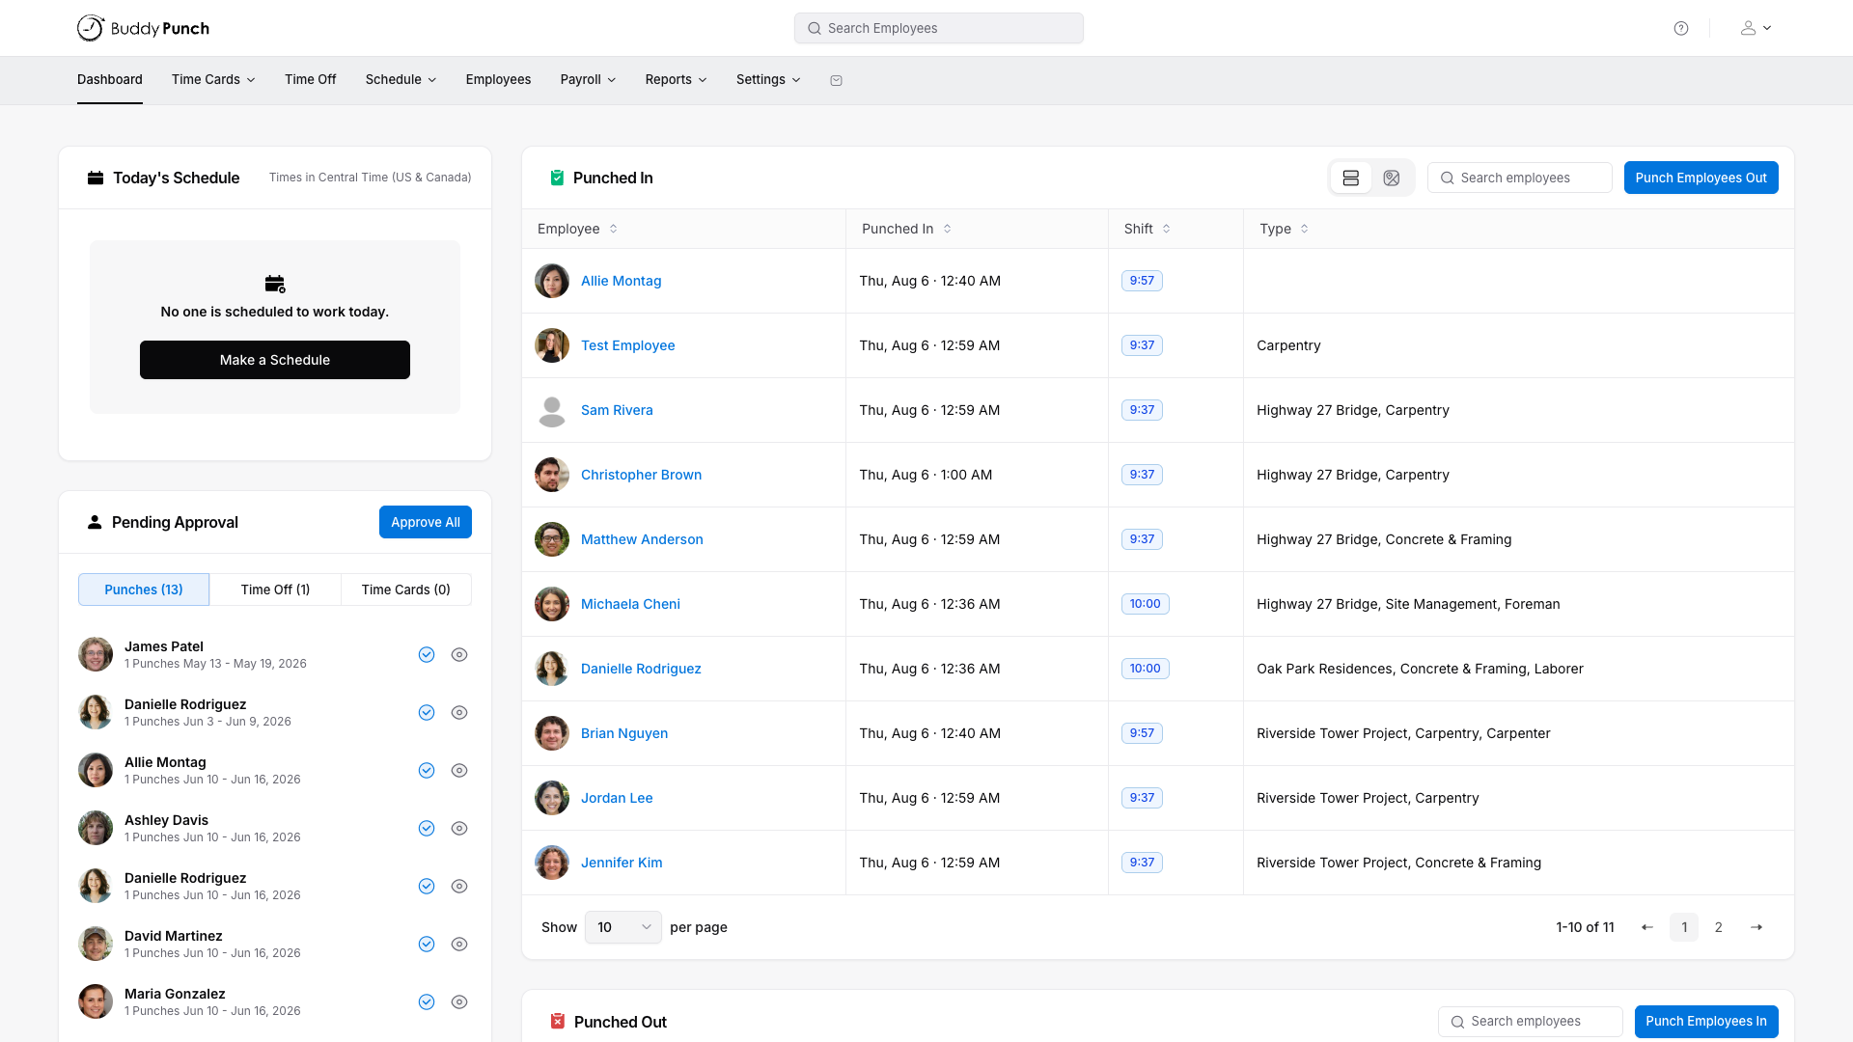1853x1042 pixels.
Task: Open the rows per page dropdown
Action: [623, 927]
